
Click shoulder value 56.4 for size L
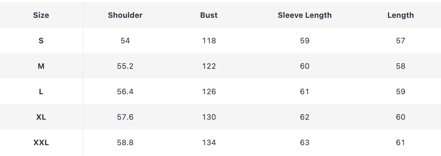click(x=125, y=92)
